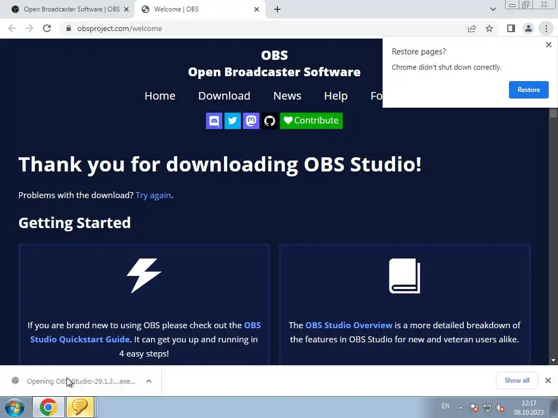Open the Twitter social icon
Viewport: 558px width, 418px height.
coord(232,121)
